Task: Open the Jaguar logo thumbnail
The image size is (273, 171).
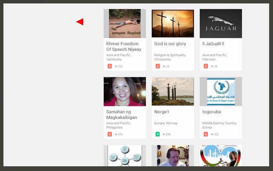Action: point(221,24)
